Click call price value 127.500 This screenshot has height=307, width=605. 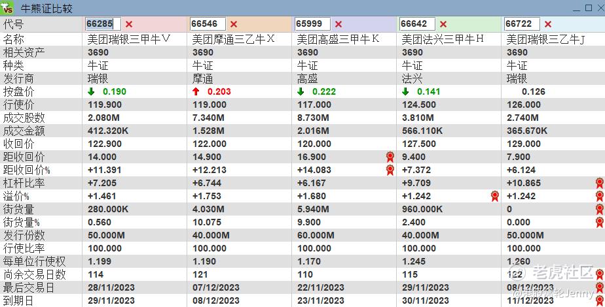point(418,144)
